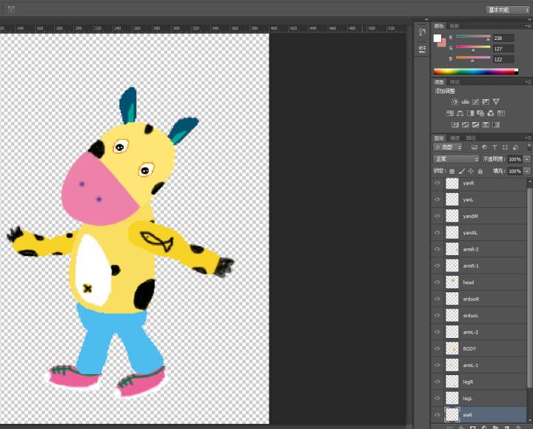Hide the head layer via eye icon
Screen dimensions: 533x429
pyautogui.click(x=437, y=283)
